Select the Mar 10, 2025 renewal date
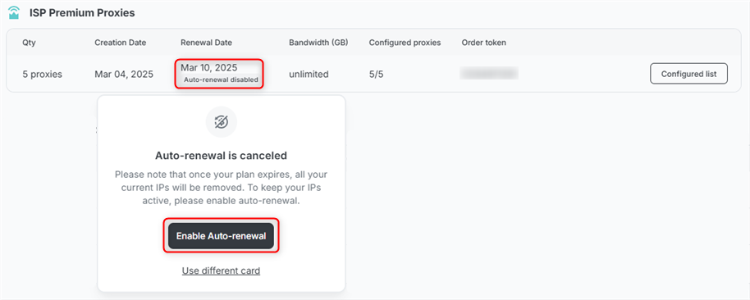The height and width of the screenshot is (300, 750). pyautogui.click(x=209, y=68)
